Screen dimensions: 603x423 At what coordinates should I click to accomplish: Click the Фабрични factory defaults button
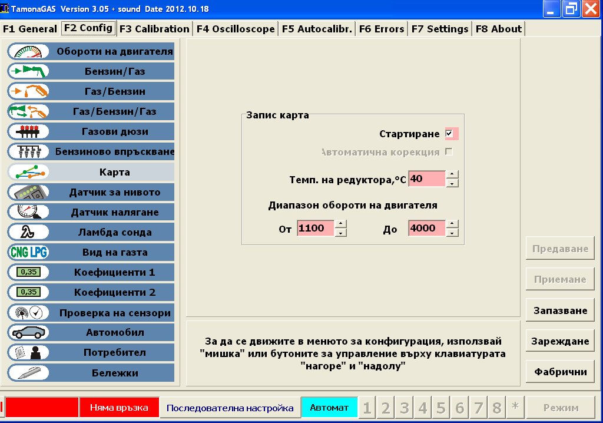[560, 372]
